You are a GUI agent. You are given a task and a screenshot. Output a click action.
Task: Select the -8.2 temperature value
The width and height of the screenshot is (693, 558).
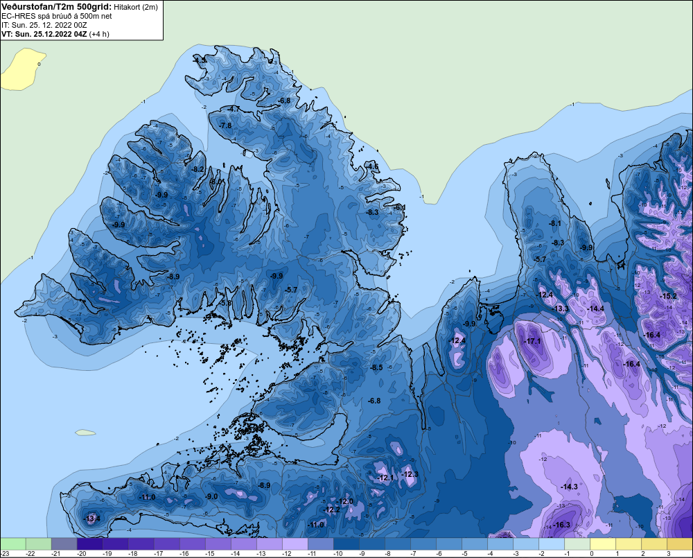point(198,169)
